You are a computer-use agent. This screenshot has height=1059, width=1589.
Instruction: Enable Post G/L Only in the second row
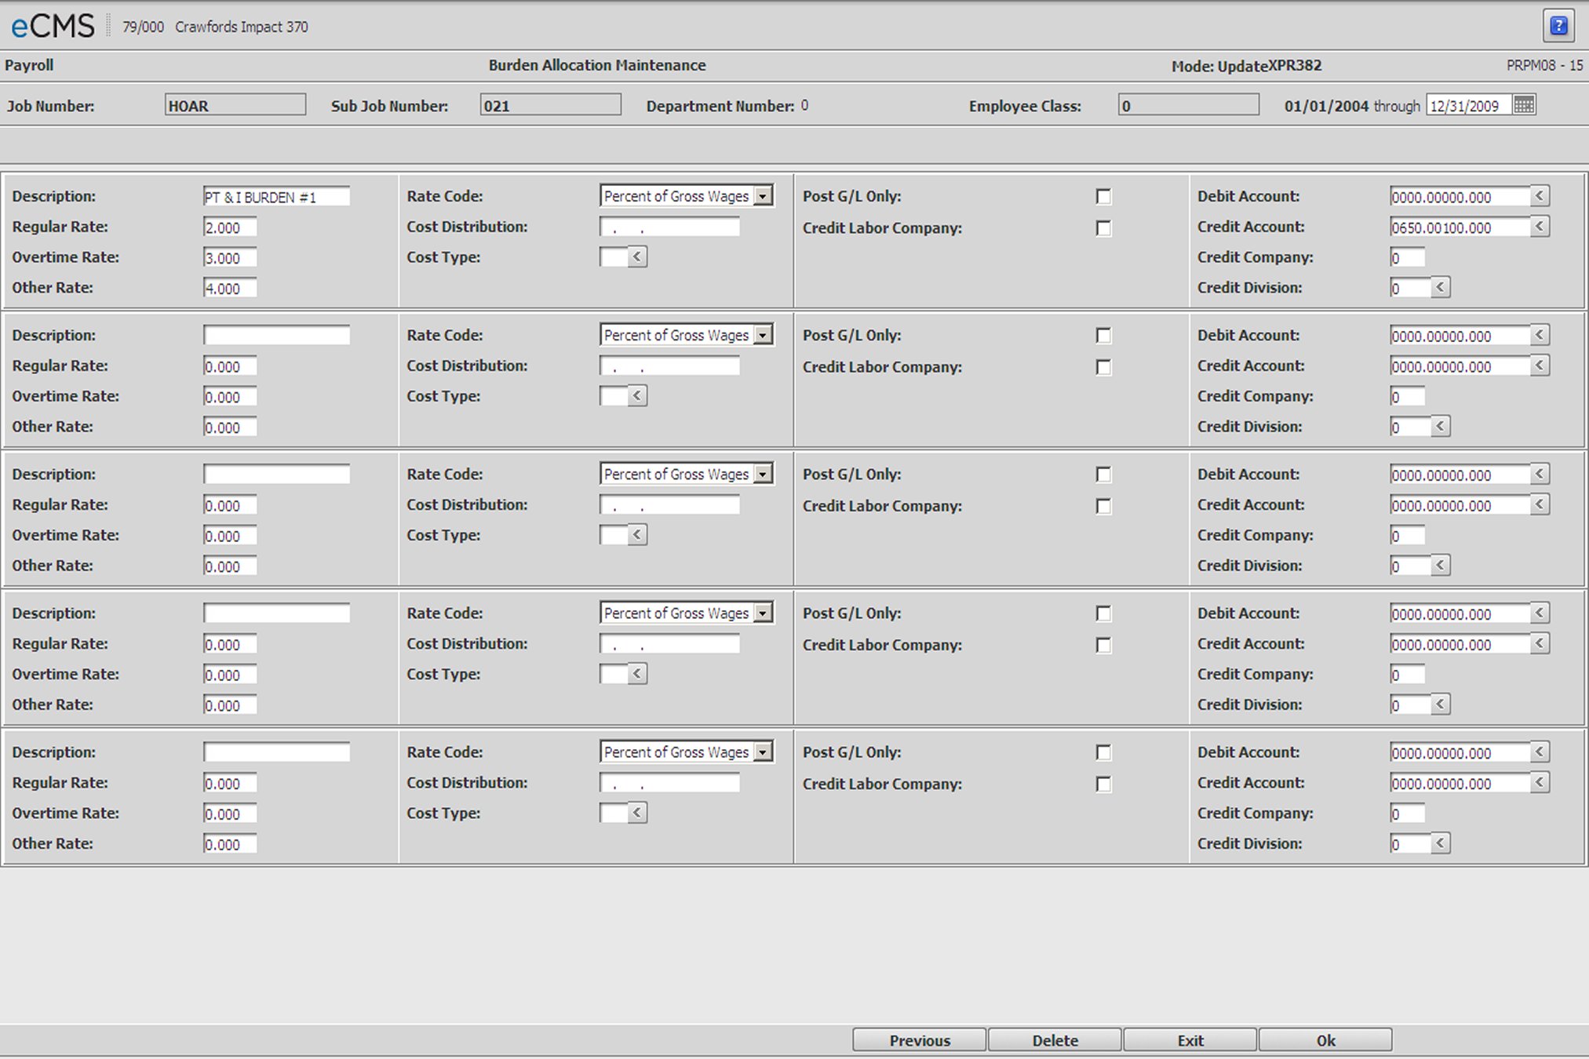point(1104,335)
